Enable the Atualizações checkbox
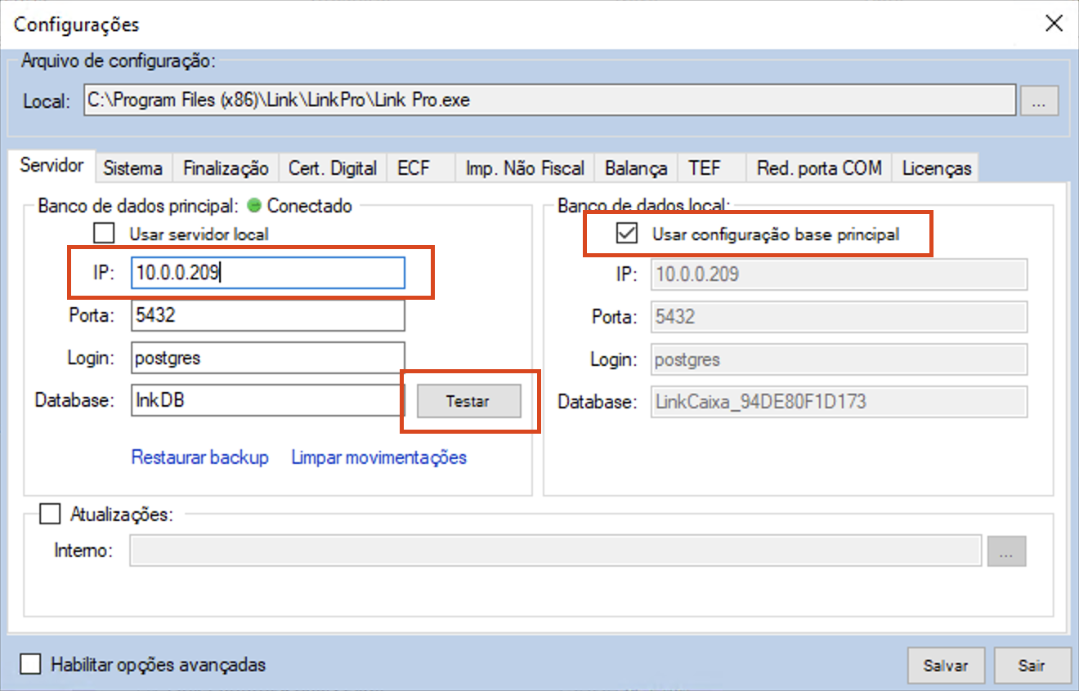Image resolution: width=1079 pixels, height=691 pixels. 51,515
